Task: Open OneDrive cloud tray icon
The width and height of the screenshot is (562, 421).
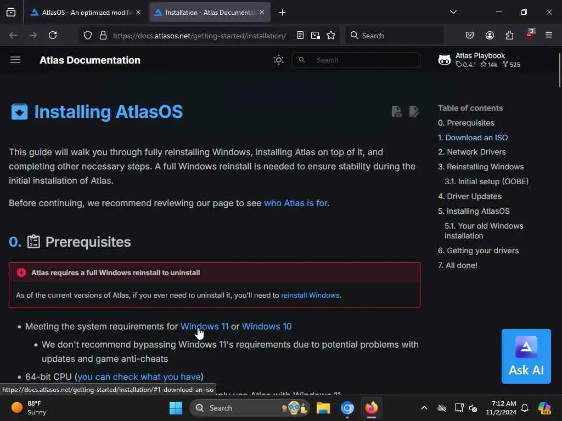Action: click(442, 408)
